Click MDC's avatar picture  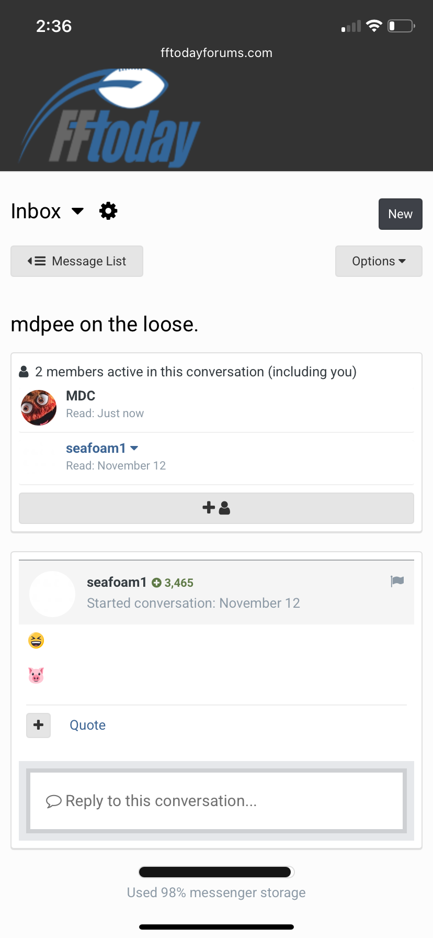click(39, 408)
